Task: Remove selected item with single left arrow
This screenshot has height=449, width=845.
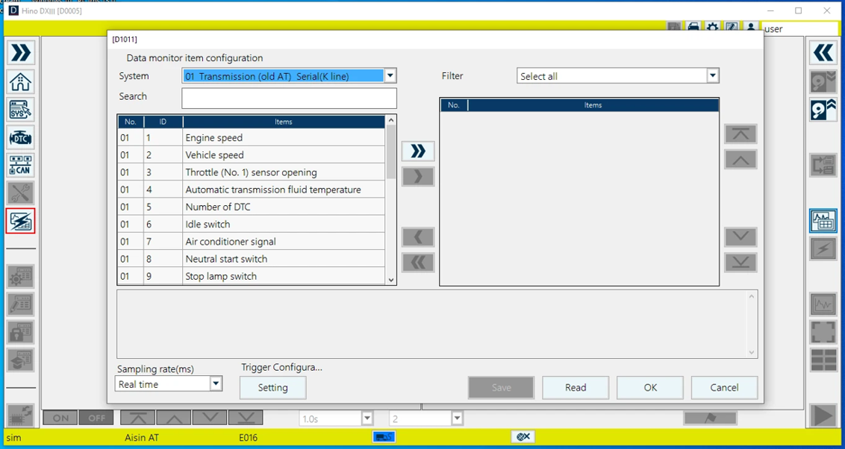Action: [x=418, y=237]
